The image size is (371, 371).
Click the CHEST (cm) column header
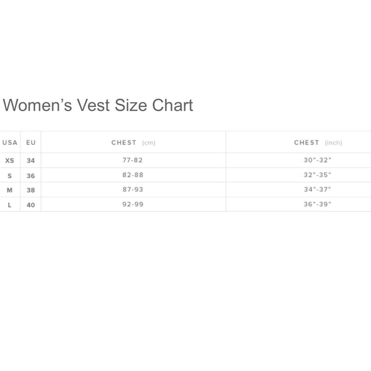pos(133,142)
